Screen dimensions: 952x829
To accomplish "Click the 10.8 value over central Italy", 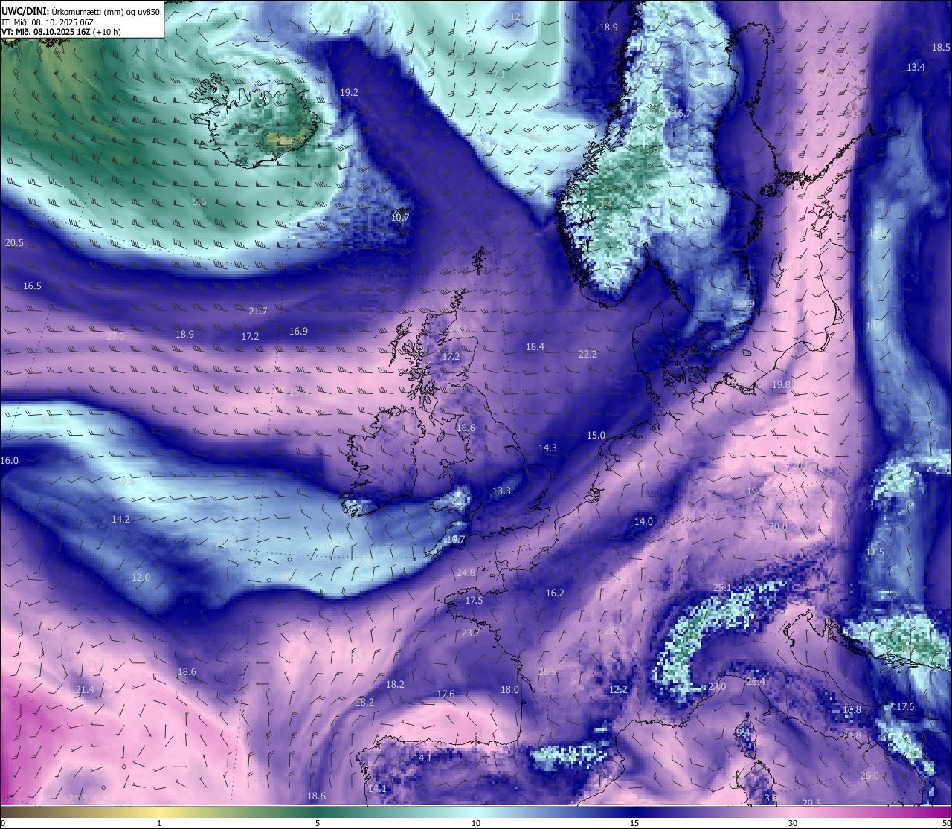I will pyautogui.click(x=852, y=710).
